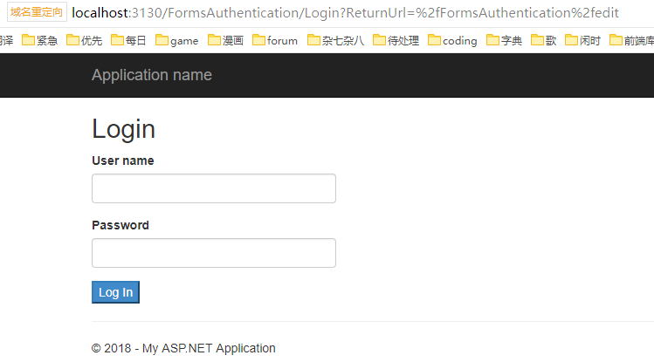Focus the Password text field
Viewport: 654px width, 362px height.
point(214,253)
